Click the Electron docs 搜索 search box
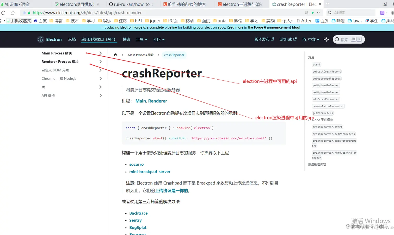Screen dimensions: 394x235 click(x=349, y=39)
